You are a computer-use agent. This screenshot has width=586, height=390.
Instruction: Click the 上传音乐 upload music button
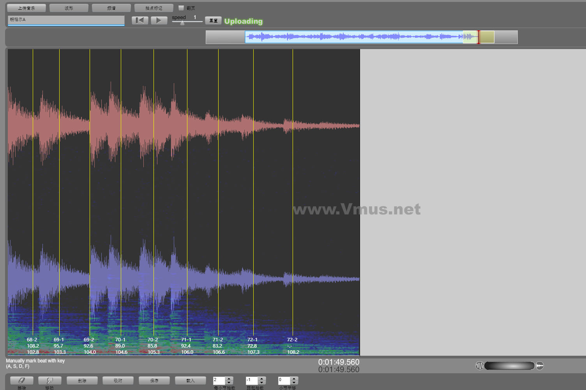point(26,8)
